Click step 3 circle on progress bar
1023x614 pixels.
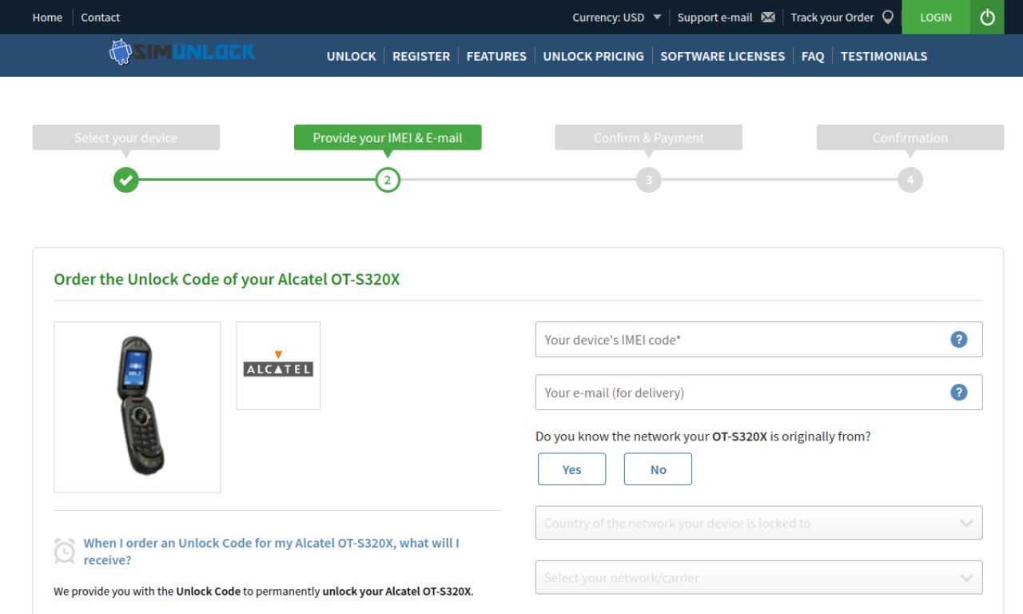(x=648, y=180)
